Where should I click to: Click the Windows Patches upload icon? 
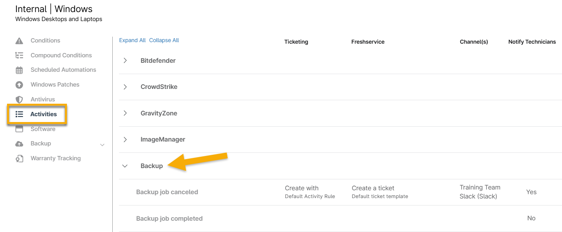click(x=19, y=85)
